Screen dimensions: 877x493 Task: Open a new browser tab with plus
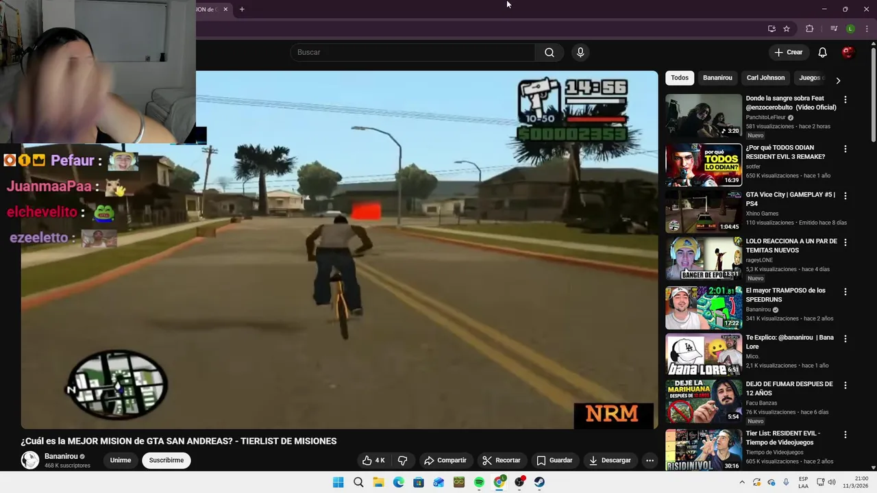[x=242, y=9]
